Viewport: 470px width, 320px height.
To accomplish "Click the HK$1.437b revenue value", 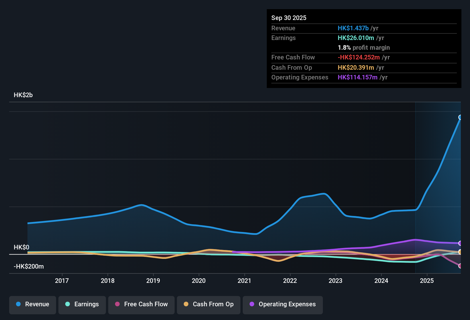I will (353, 28).
